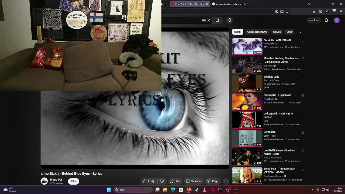This screenshot has width=345, height=194.
Task: Open options menu for Joel Hallikainen video
Action: [x=303, y=151]
